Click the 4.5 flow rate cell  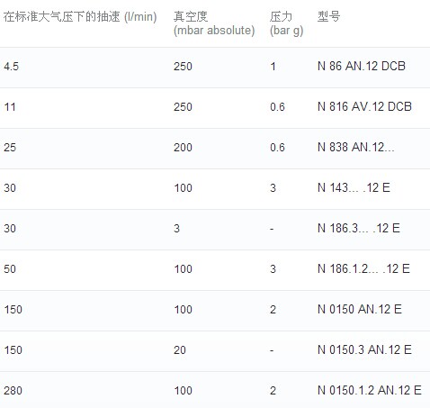coord(11,67)
